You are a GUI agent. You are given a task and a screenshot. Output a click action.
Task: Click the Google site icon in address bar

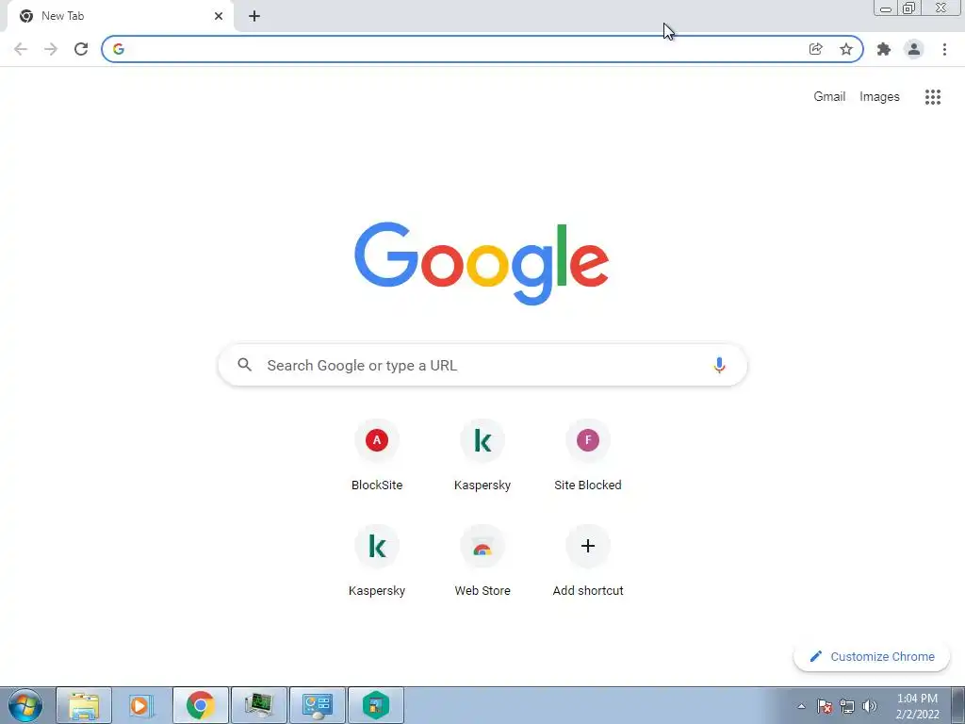(x=119, y=49)
